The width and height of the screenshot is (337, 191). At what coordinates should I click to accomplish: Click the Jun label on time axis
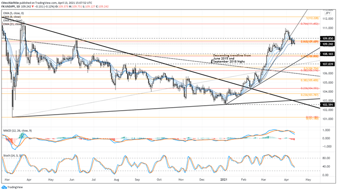pos(72,180)
